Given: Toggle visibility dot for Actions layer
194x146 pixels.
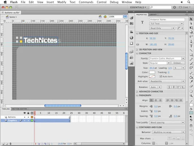Looking at the screenshot, I should 25,117.
